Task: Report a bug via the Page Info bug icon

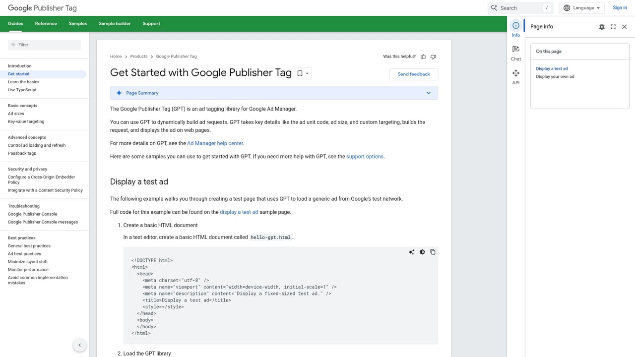Action: coord(601,27)
